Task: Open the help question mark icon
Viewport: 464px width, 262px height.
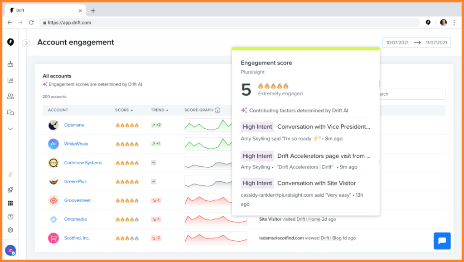Action: click(10, 217)
